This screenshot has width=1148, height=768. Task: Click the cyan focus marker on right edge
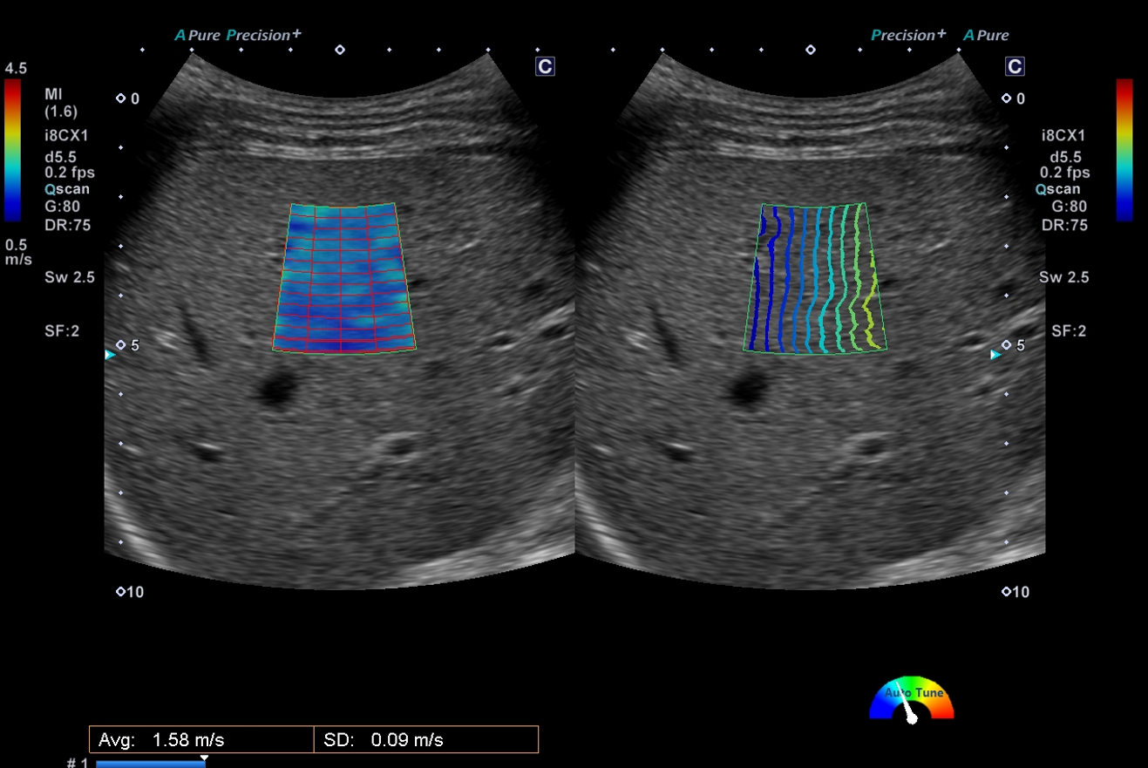(x=995, y=355)
